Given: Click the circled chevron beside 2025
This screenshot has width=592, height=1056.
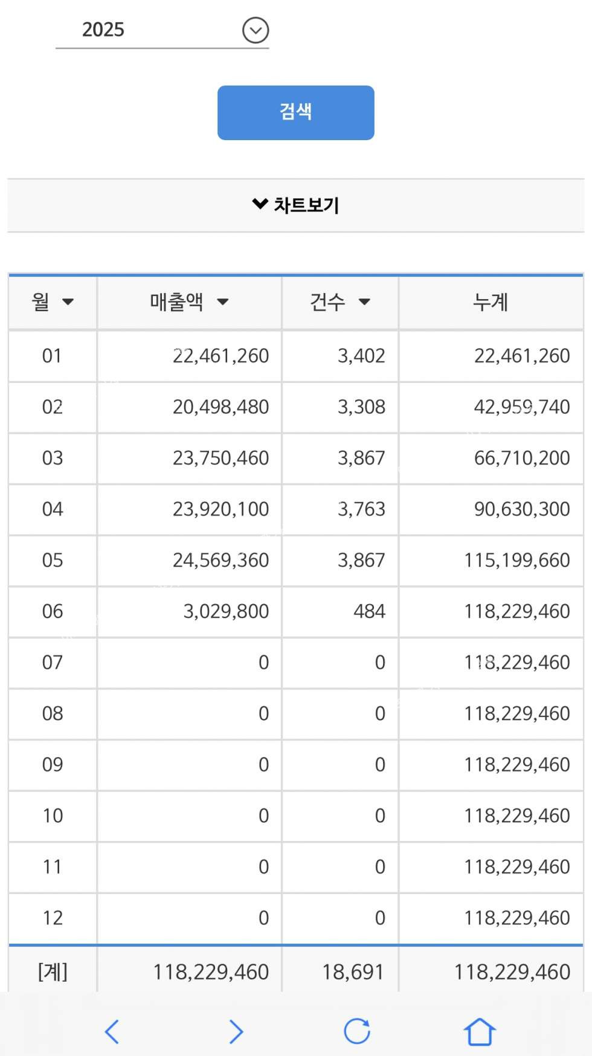Looking at the screenshot, I should 256,30.
